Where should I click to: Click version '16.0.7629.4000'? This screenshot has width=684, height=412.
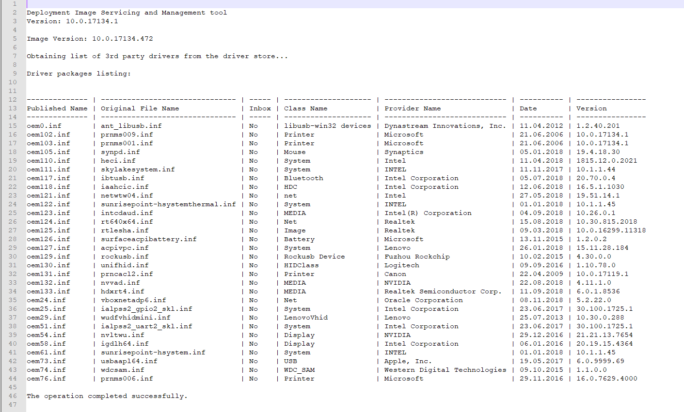point(606,379)
